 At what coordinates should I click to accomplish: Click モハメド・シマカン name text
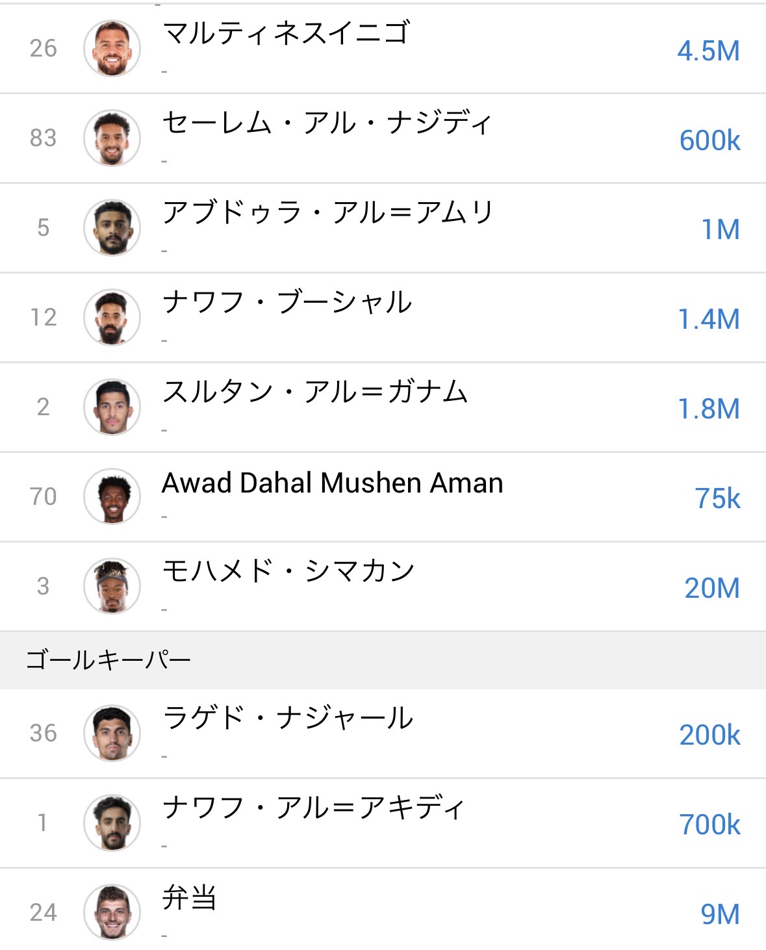[288, 571]
